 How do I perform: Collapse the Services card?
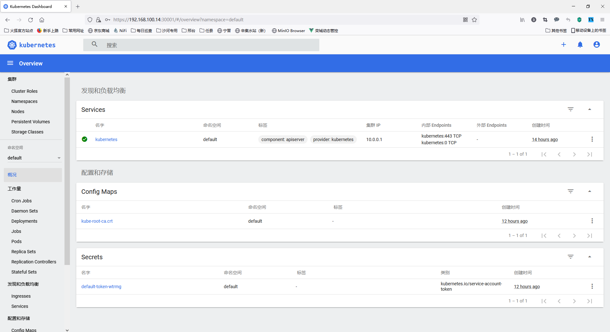pyautogui.click(x=590, y=109)
